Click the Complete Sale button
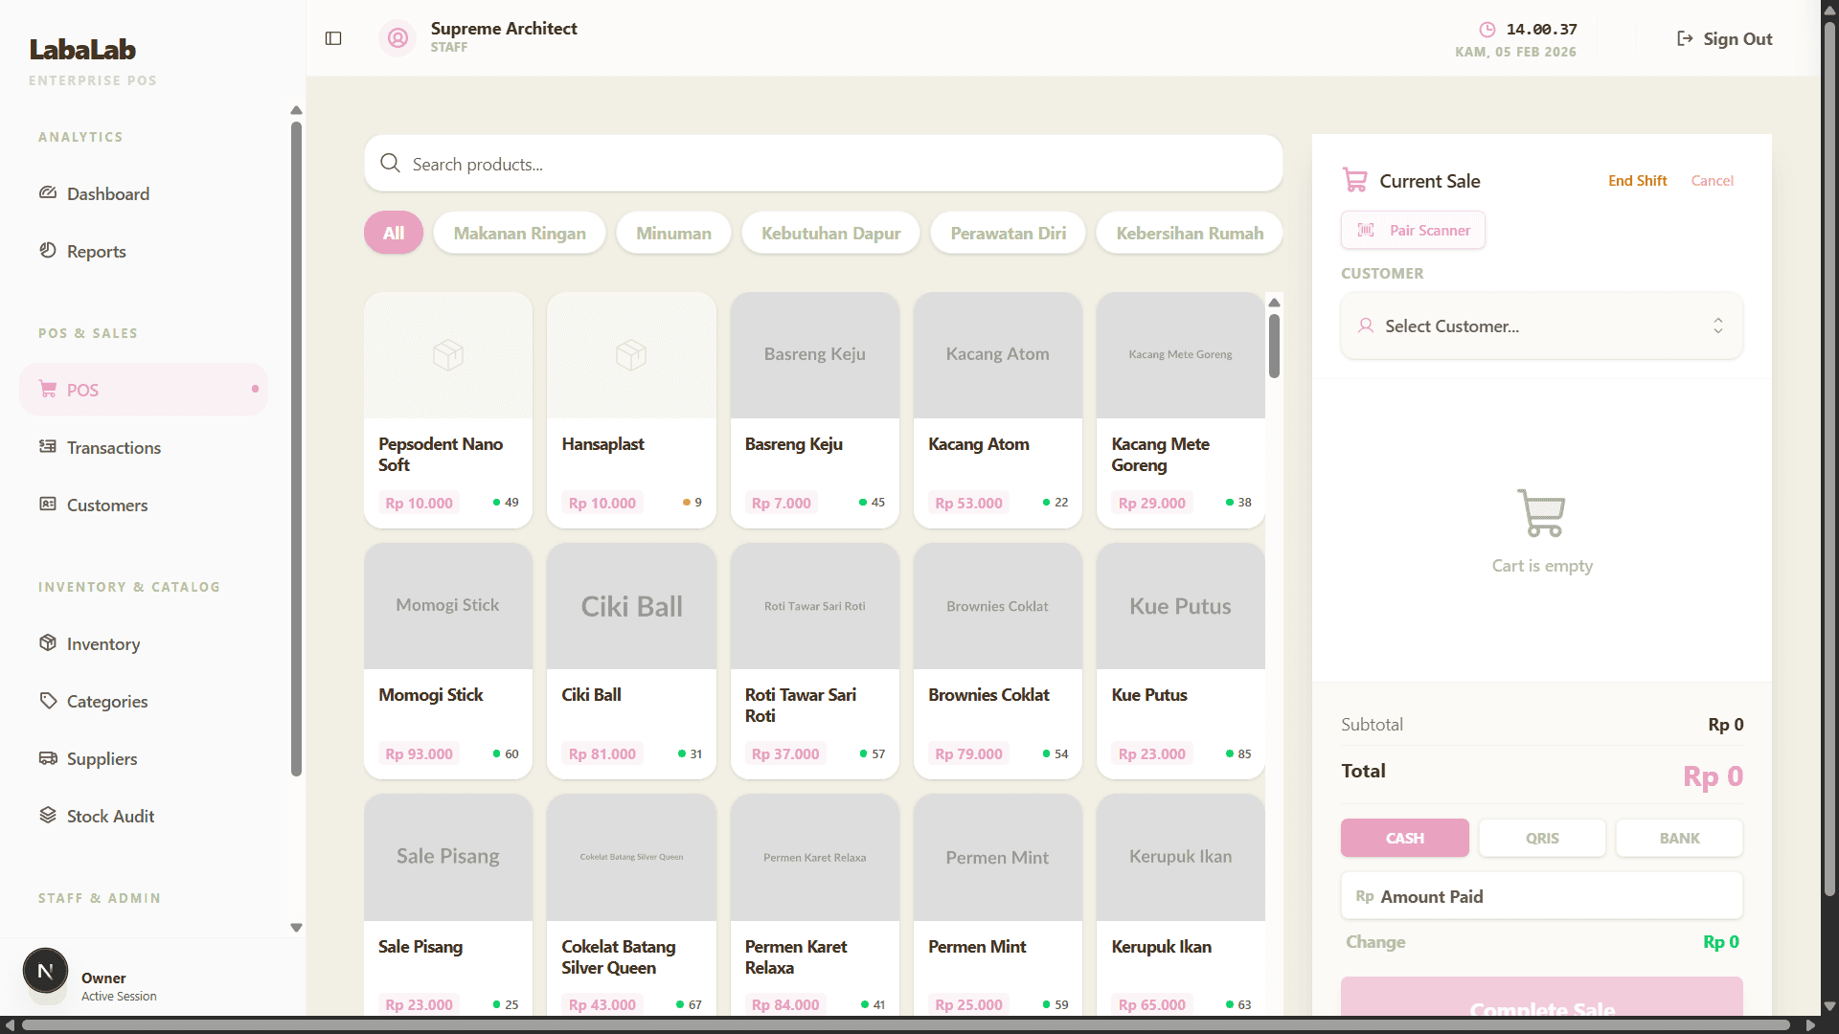The image size is (1839, 1034). (1541, 999)
